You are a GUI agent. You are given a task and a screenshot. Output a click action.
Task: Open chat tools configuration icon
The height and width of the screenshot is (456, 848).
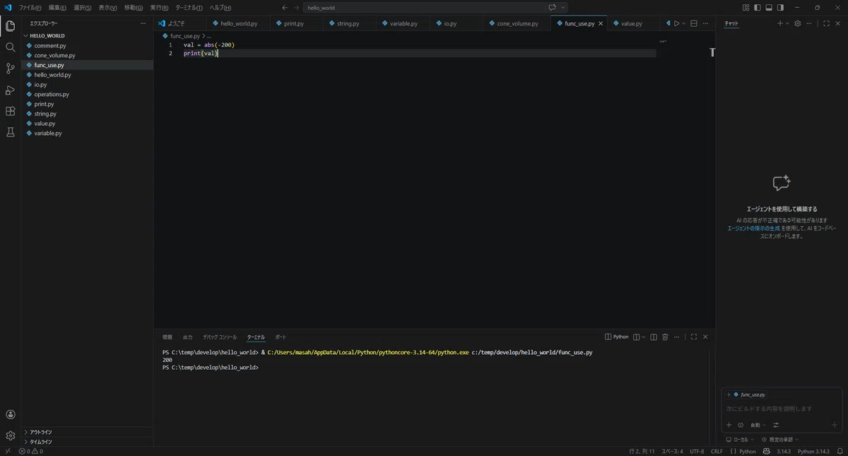pos(776,425)
